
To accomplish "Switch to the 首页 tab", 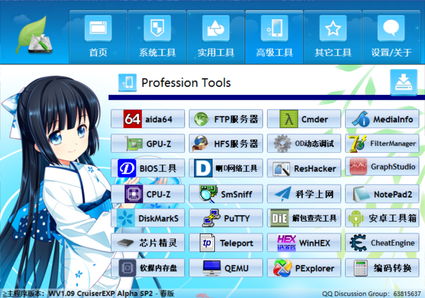I will [98, 37].
